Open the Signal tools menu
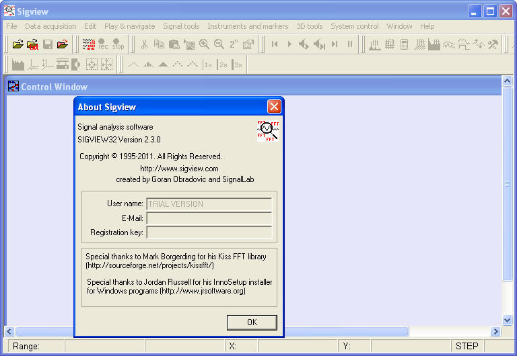This screenshot has height=356, width=517. (x=181, y=26)
